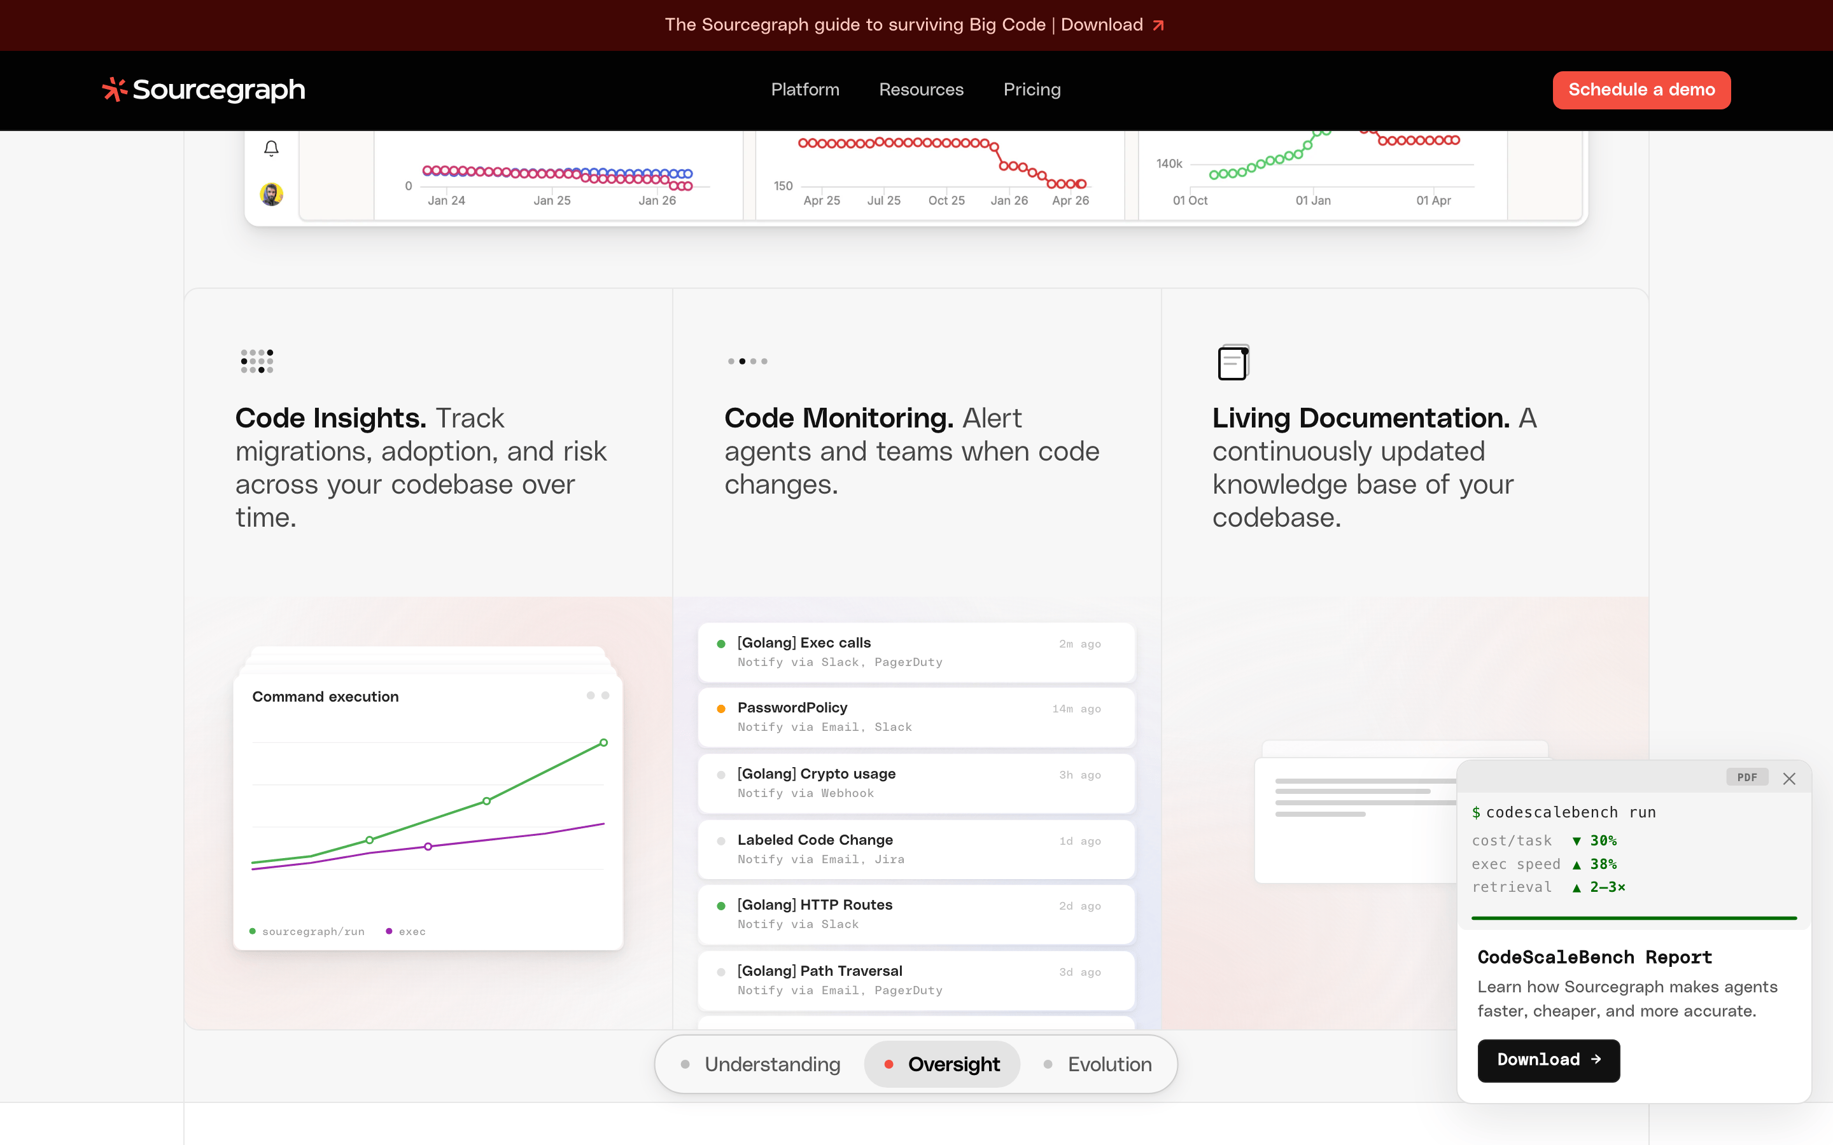Click the exec legend entry
The height and width of the screenshot is (1145, 1833).
coord(406,931)
